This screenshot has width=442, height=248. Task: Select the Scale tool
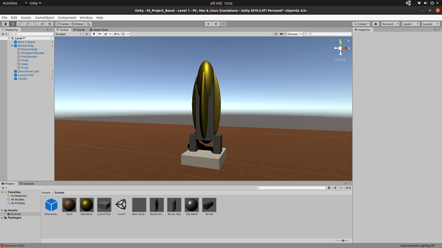coord(28,24)
